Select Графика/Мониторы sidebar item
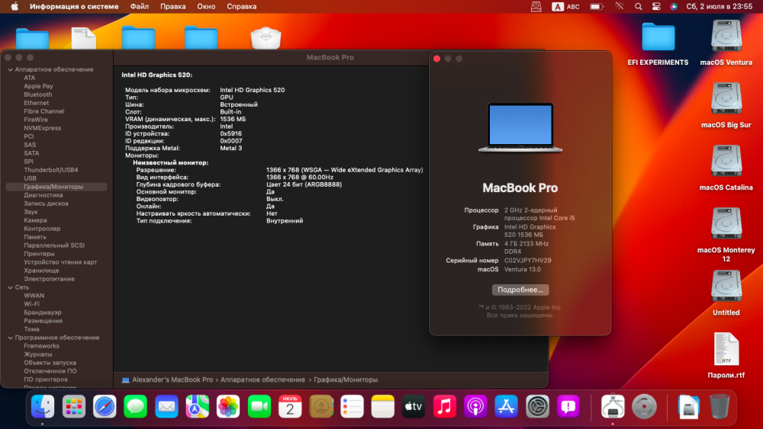Image resolution: width=763 pixels, height=429 pixels. tap(56, 187)
